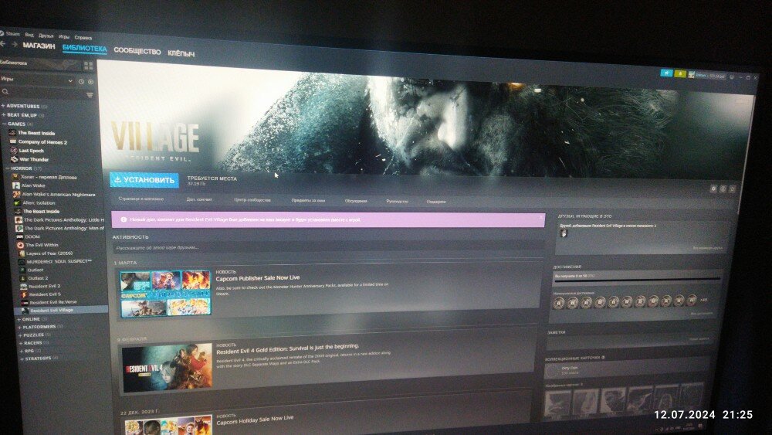The width and height of the screenshot is (772, 435).
Task: Open game info icon beside gear
Action: click(723, 189)
